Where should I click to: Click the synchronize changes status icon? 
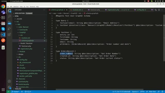pyautogui.click(x=22, y=92)
